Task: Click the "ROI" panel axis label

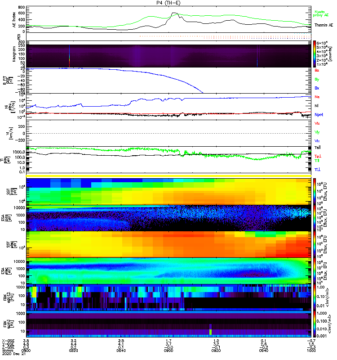Action: click(19, 36)
